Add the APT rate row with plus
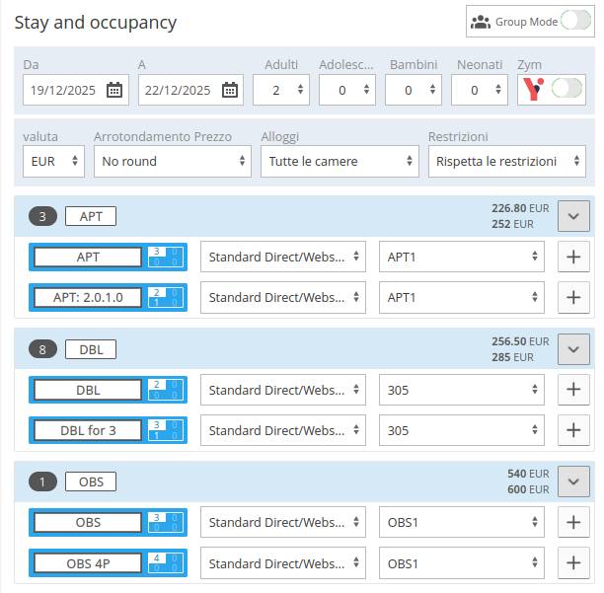 (x=573, y=257)
